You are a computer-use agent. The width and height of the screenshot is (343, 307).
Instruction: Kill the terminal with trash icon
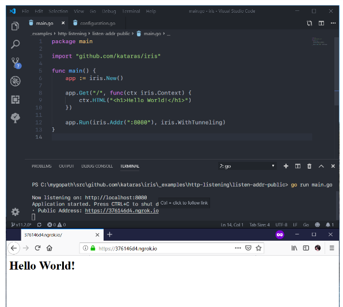309,166
